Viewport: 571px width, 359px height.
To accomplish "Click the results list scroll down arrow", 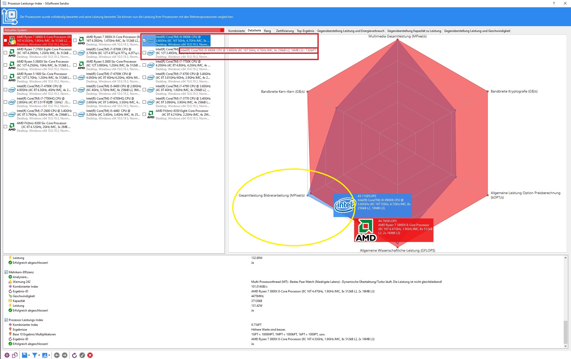I will pyautogui.click(x=565, y=346).
